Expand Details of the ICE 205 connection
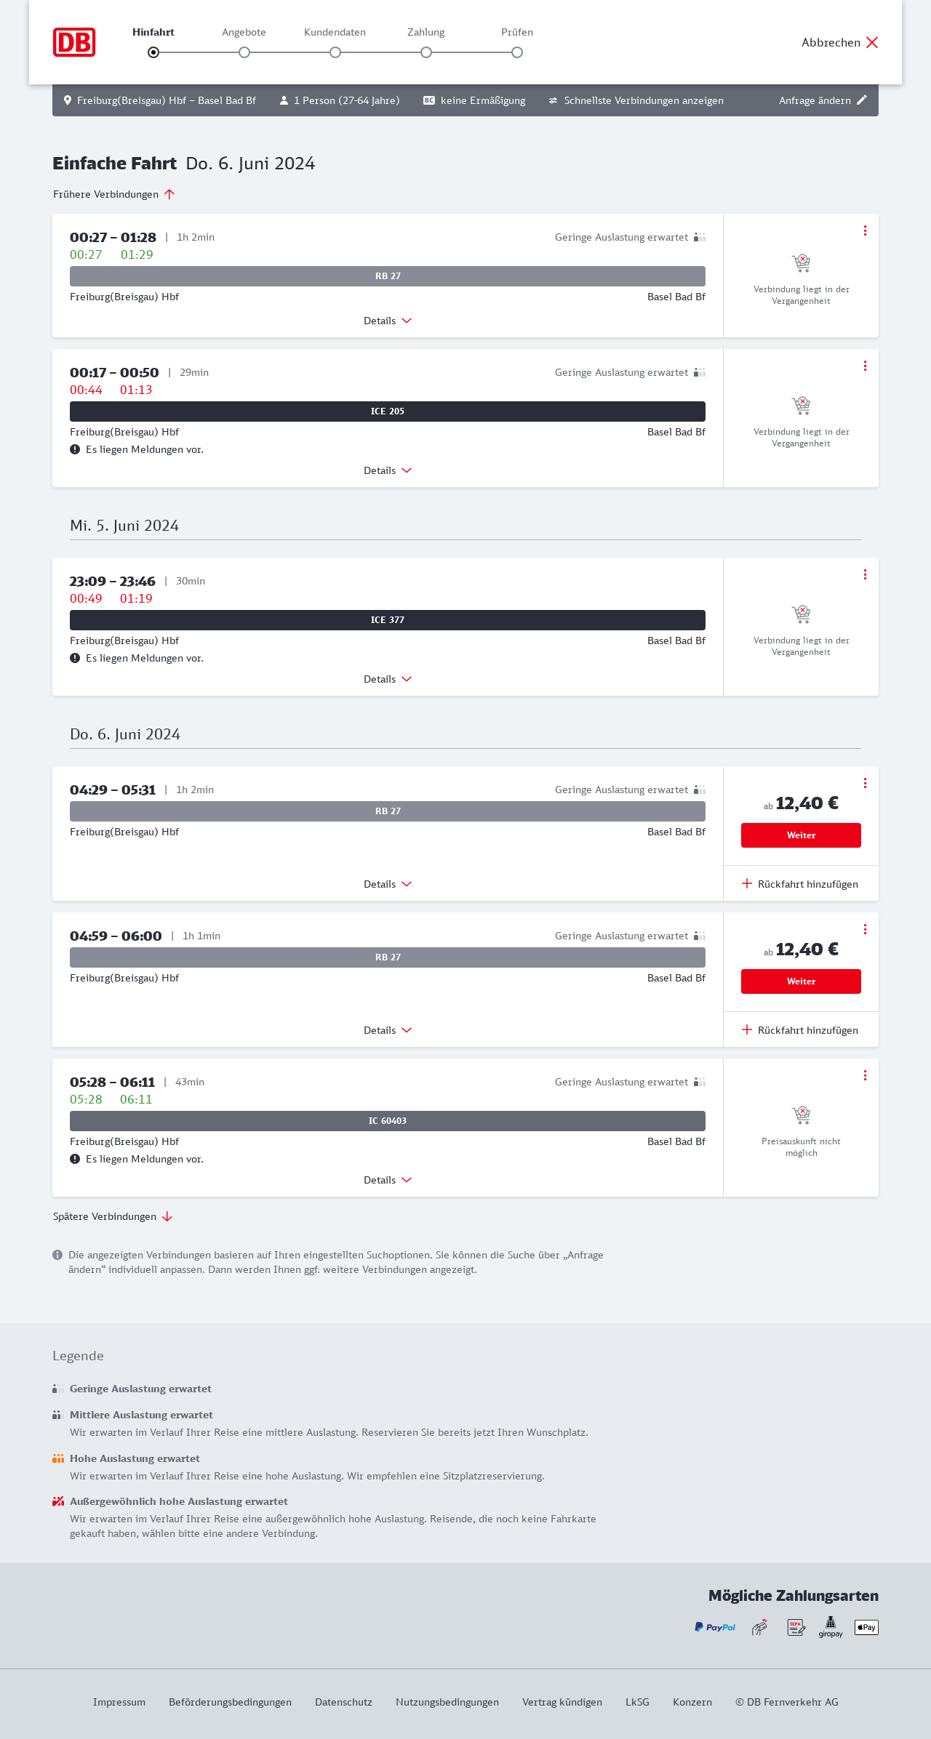 (388, 470)
